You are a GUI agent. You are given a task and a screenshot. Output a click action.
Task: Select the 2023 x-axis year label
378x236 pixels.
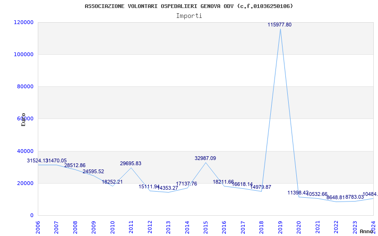tap(355, 228)
